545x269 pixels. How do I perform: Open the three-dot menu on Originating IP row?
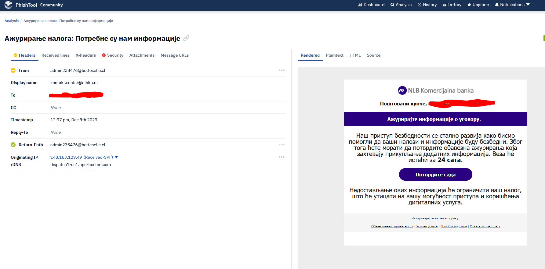pos(282,157)
